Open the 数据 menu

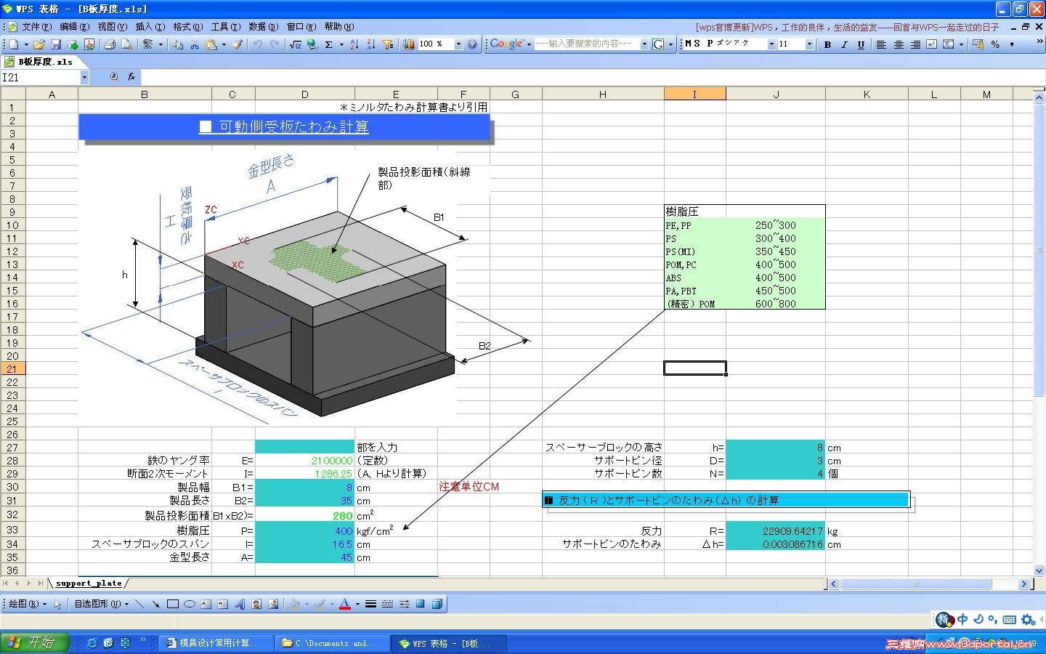coord(263,27)
